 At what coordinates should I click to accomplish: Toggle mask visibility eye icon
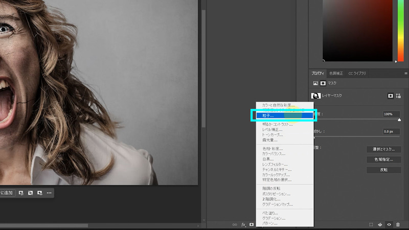pyautogui.click(x=389, y=224)
